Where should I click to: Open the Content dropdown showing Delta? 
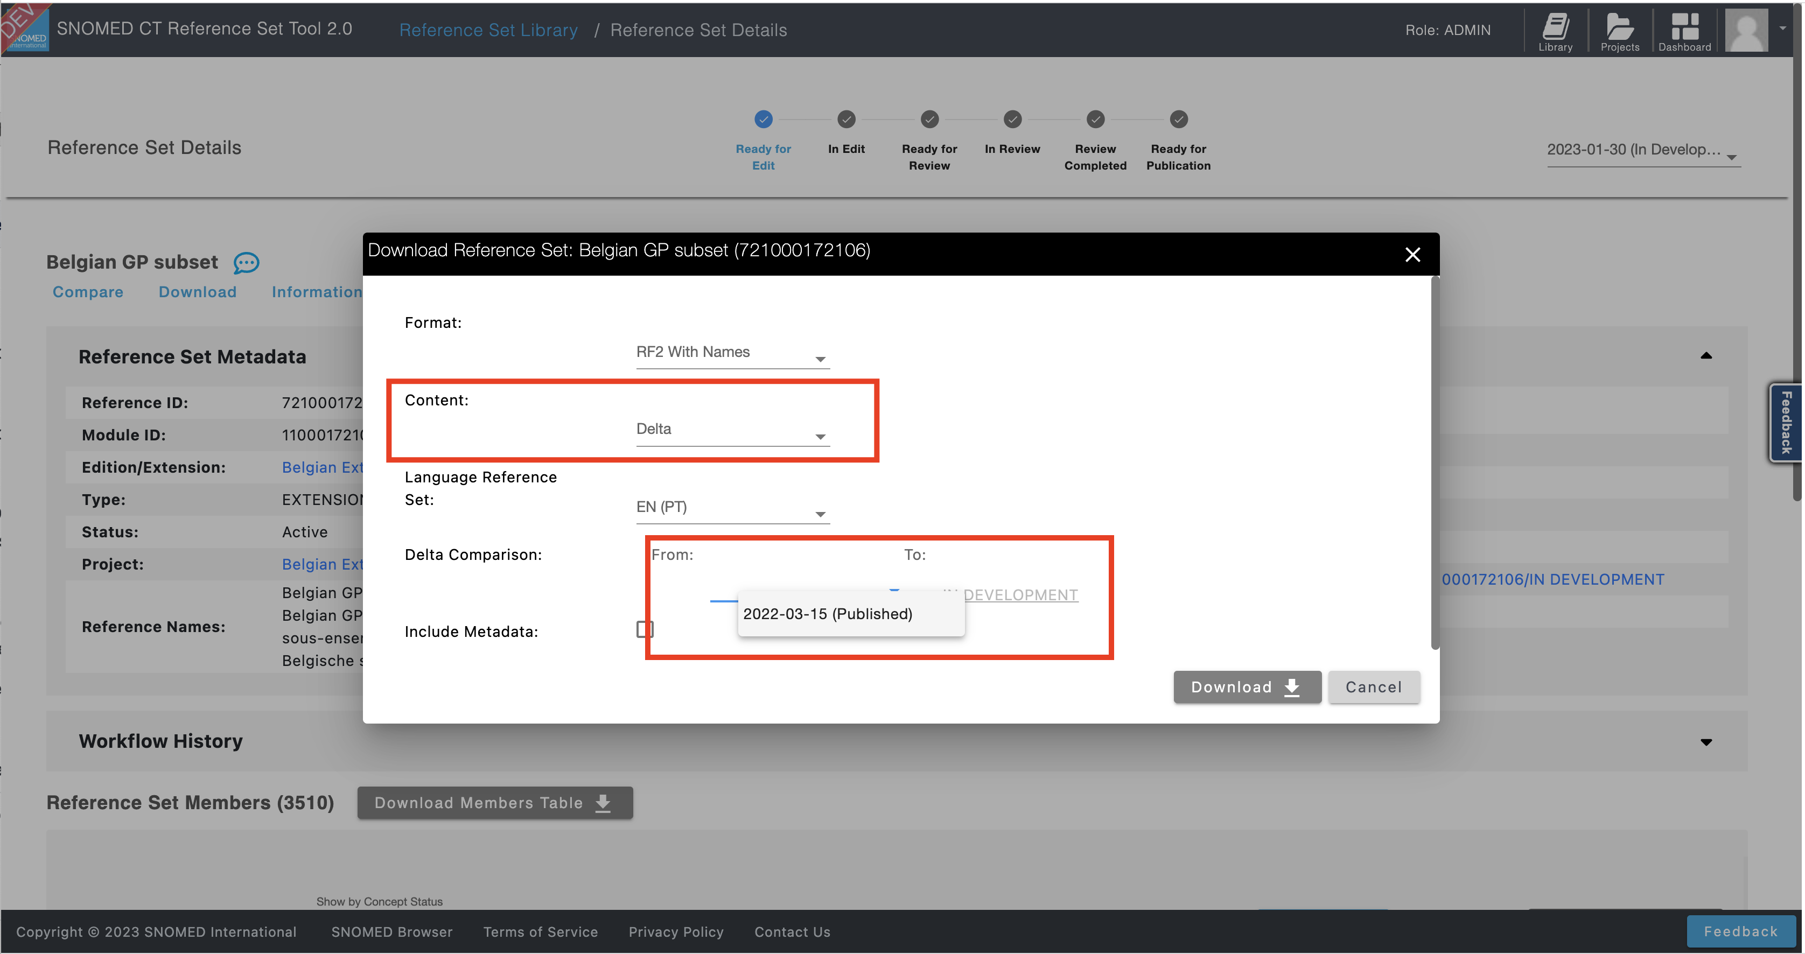tap(732, 430)
